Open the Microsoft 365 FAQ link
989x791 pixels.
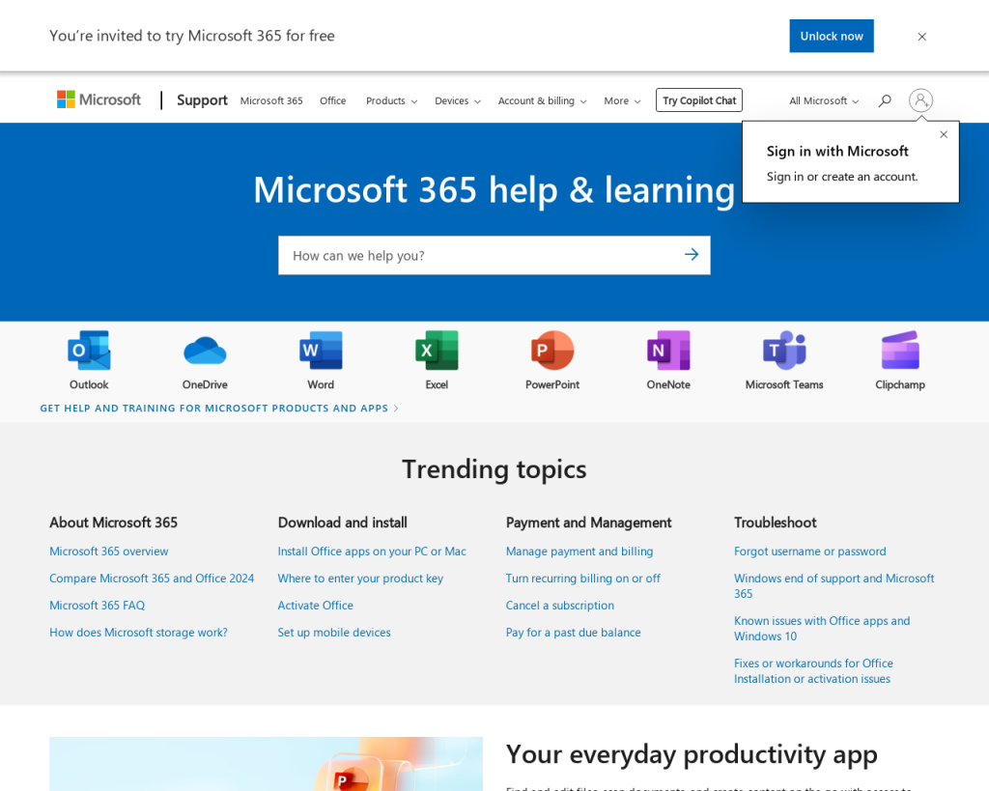(x=98, y=606)
